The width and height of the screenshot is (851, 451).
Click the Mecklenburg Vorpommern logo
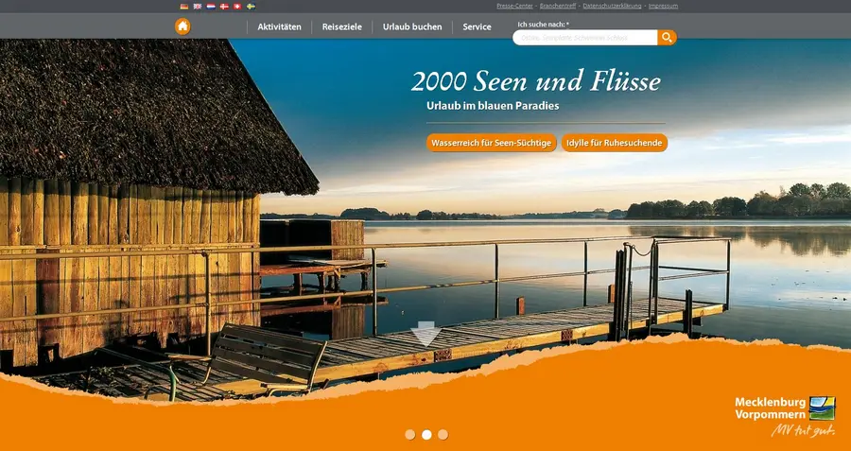(x=785, y=416)
